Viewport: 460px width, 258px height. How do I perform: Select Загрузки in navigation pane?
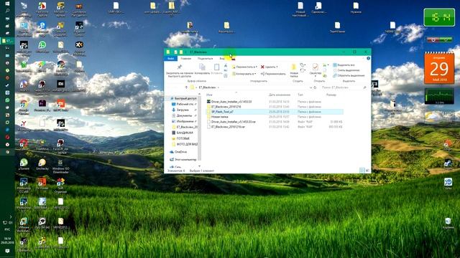point(184,110)
